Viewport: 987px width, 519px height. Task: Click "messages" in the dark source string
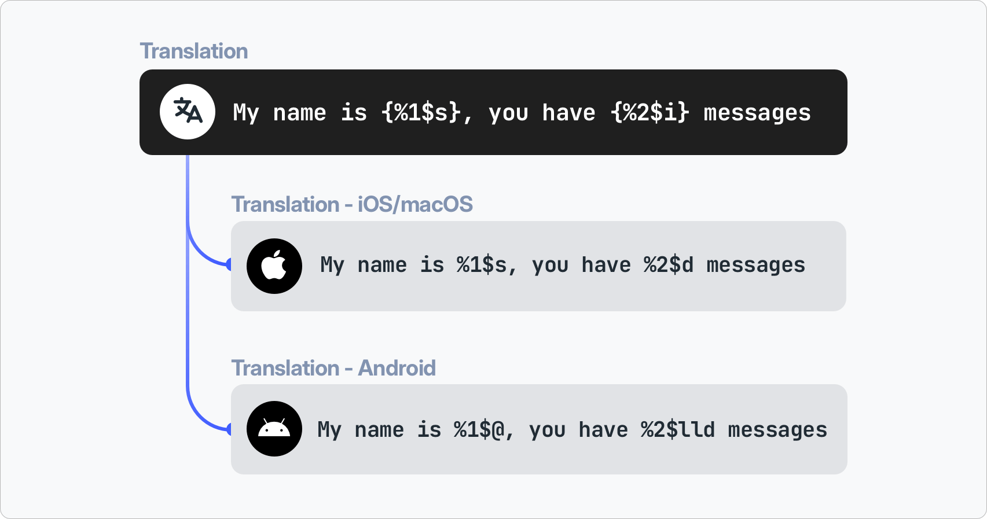757,113
